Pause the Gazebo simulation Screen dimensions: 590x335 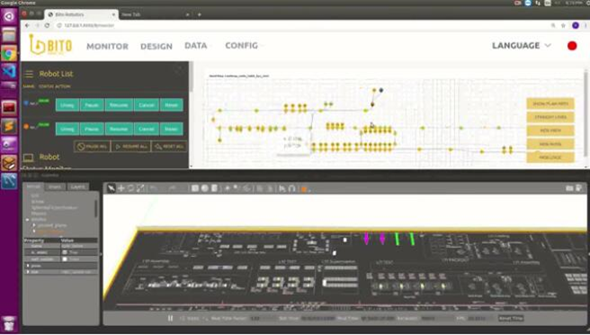pos(170,318)
